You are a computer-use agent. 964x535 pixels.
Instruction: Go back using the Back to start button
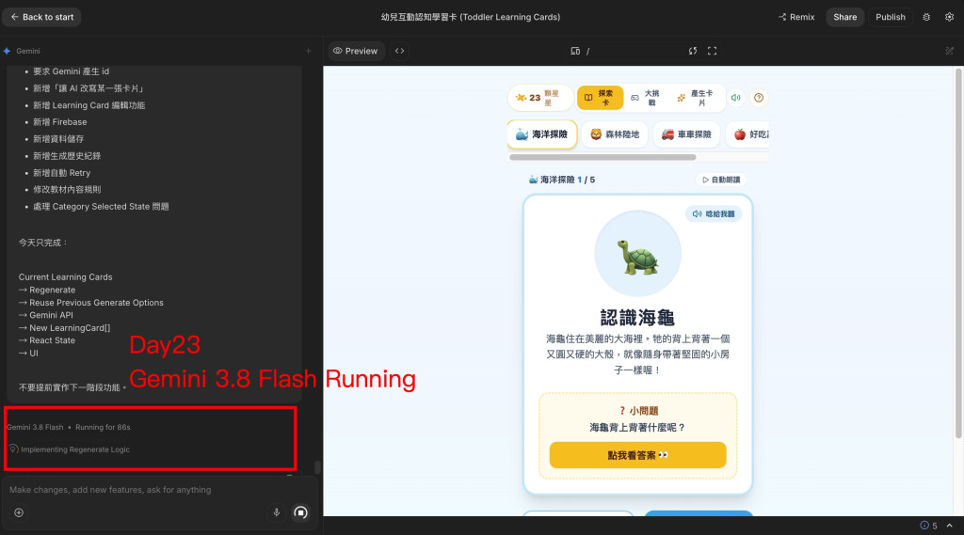(x=41, y=17)
